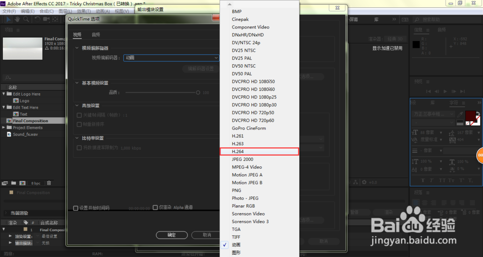Collapse the 高级设置 section
This screenshot has height=257, width=483.
pos(77,105)
